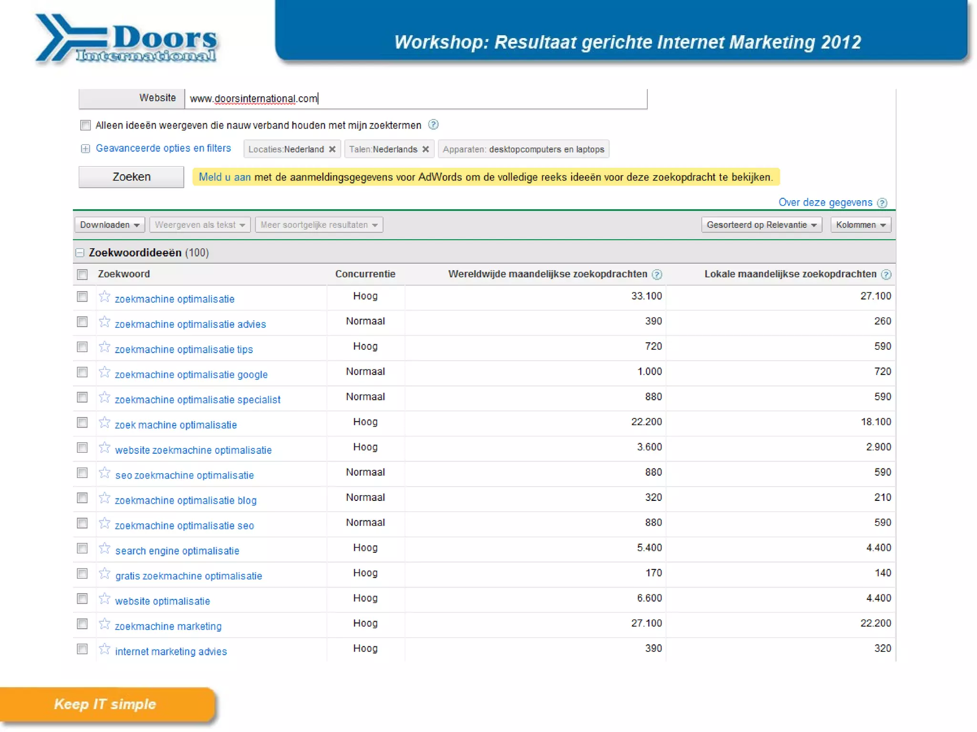Check the 'zoekmachine marketing' row checkbox
This screenshot has width=977, height=732.
point(82,624)
